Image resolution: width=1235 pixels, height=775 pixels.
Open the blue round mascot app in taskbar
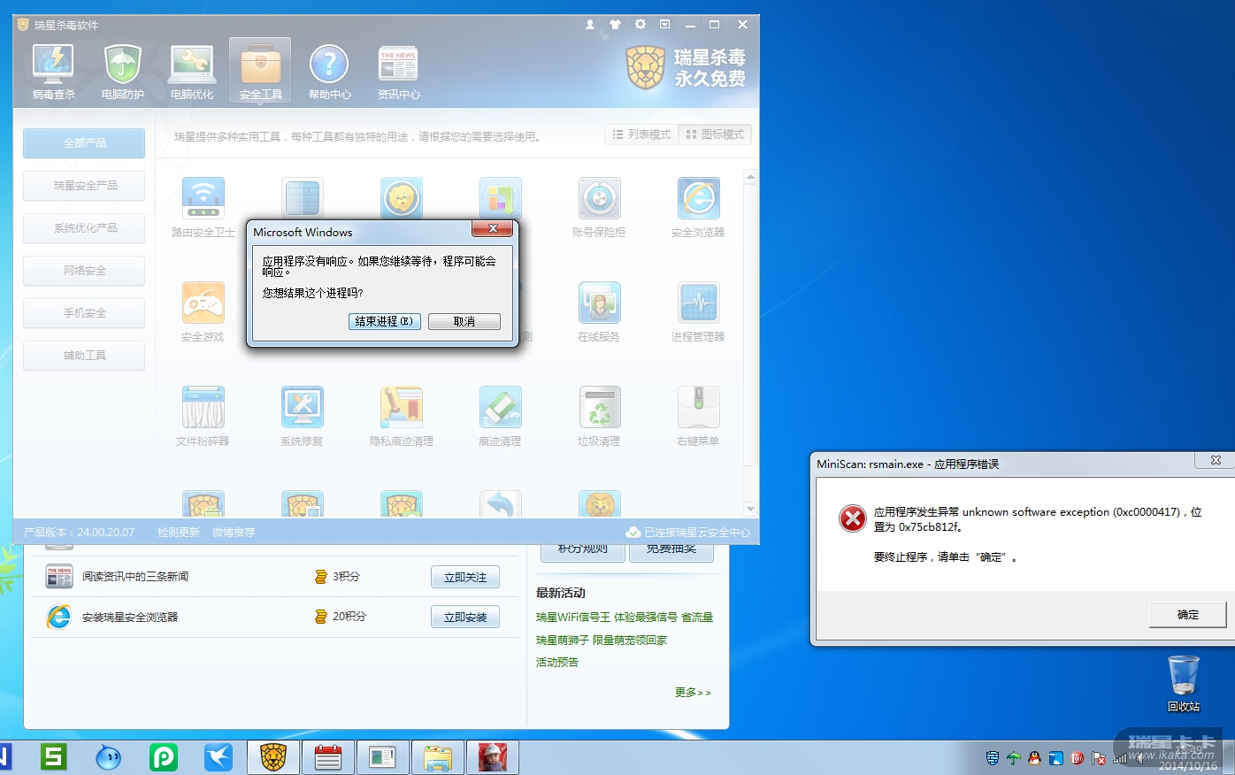pos(109,757)
